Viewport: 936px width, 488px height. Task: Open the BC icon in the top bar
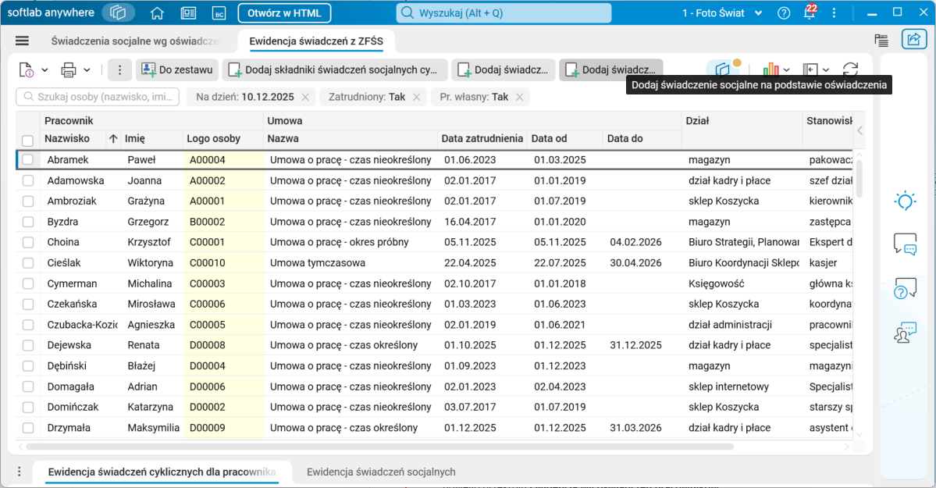tap(219, 13)
